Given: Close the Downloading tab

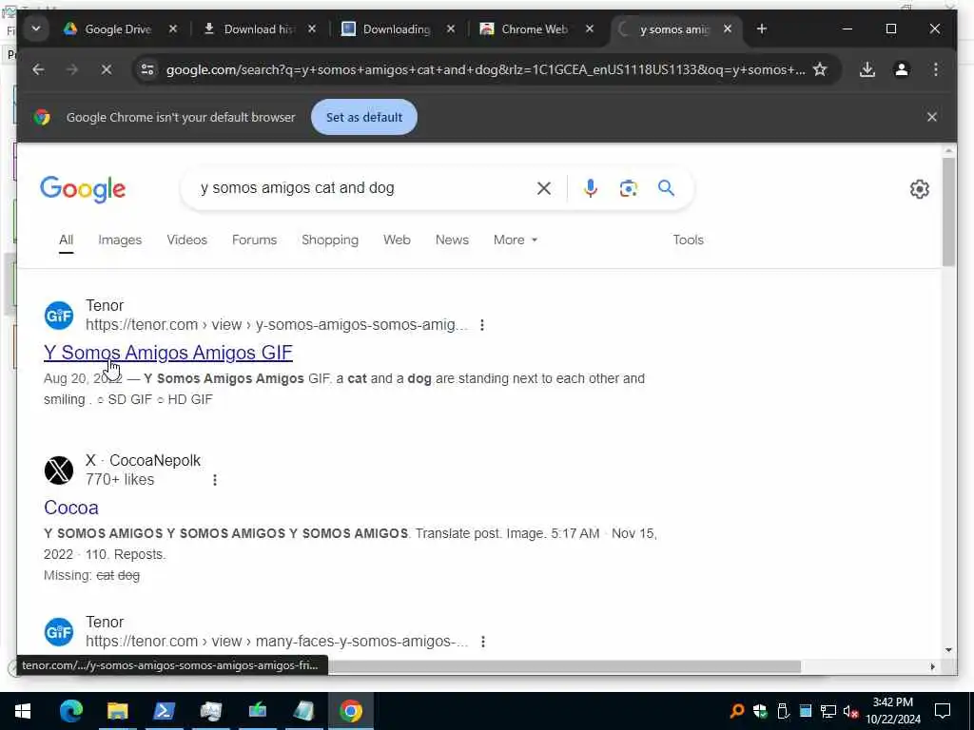Looking at the screenshot, I should point(451,29).
